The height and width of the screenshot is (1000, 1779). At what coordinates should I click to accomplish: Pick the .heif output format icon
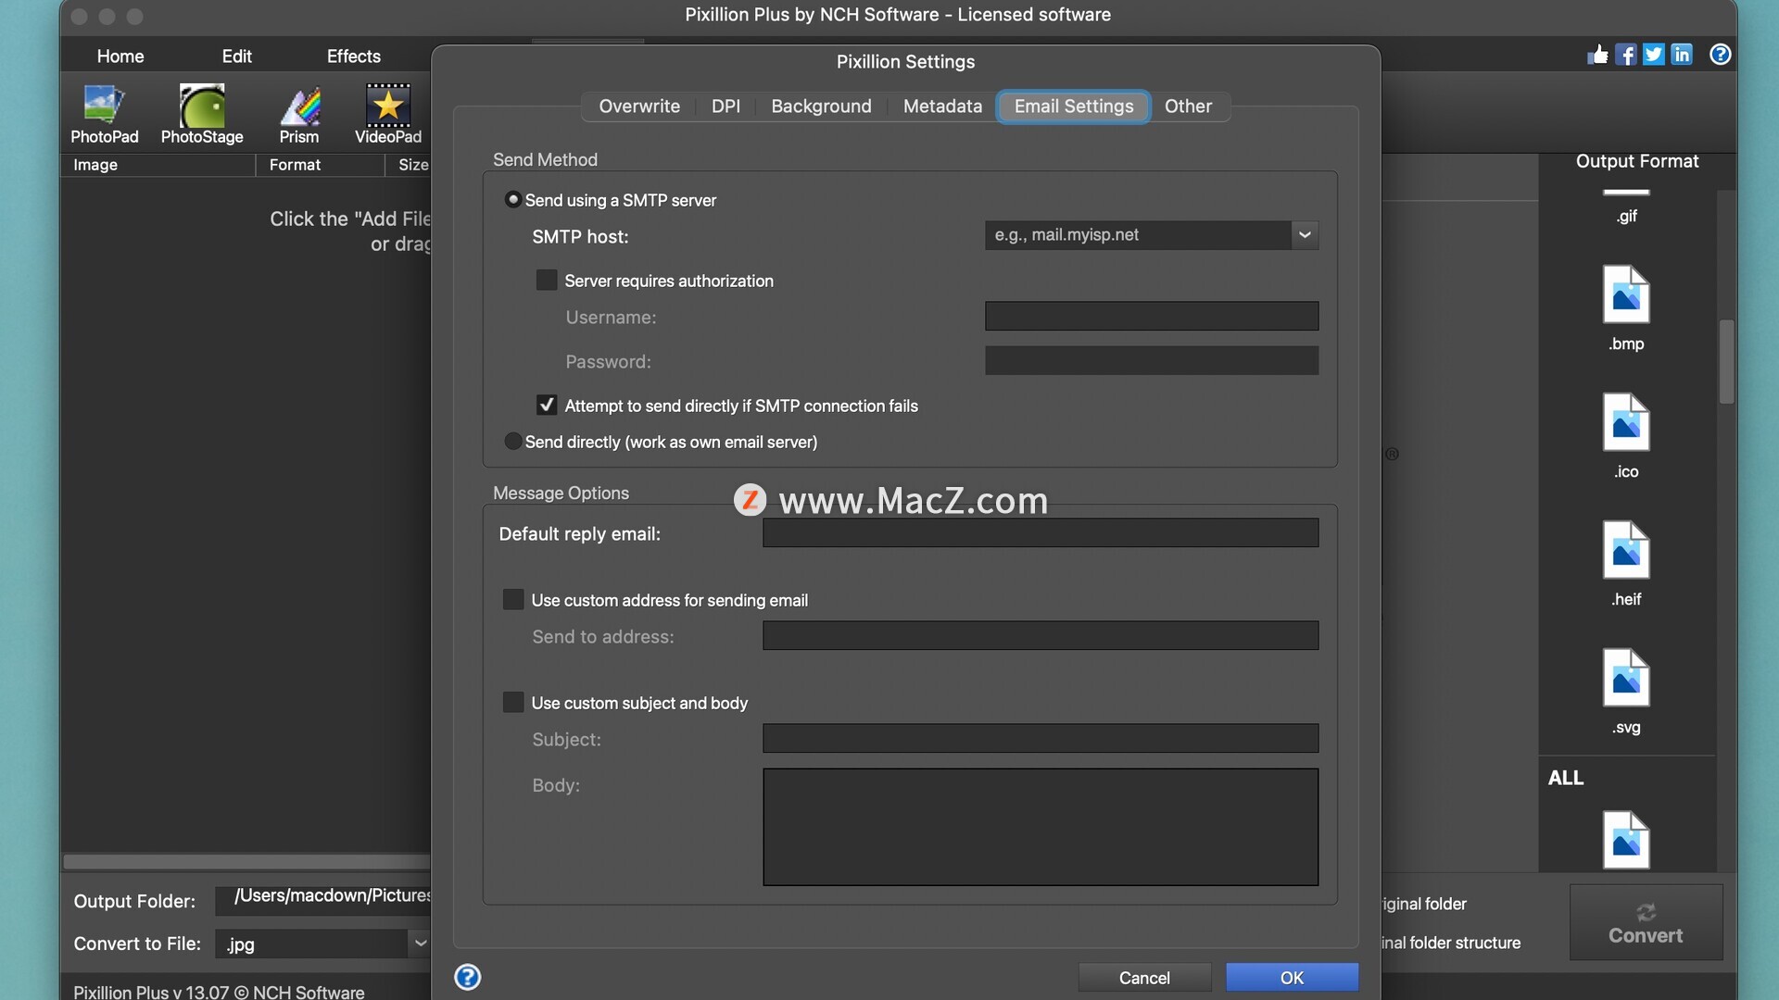pyautogui.click(x=1626, y=552)
